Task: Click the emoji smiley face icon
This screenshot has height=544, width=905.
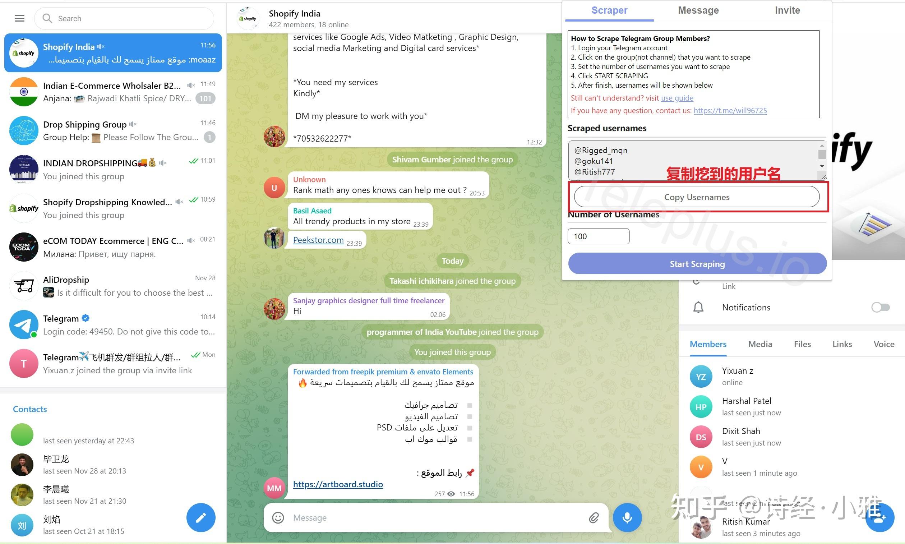Action: (x=278, y=517)
